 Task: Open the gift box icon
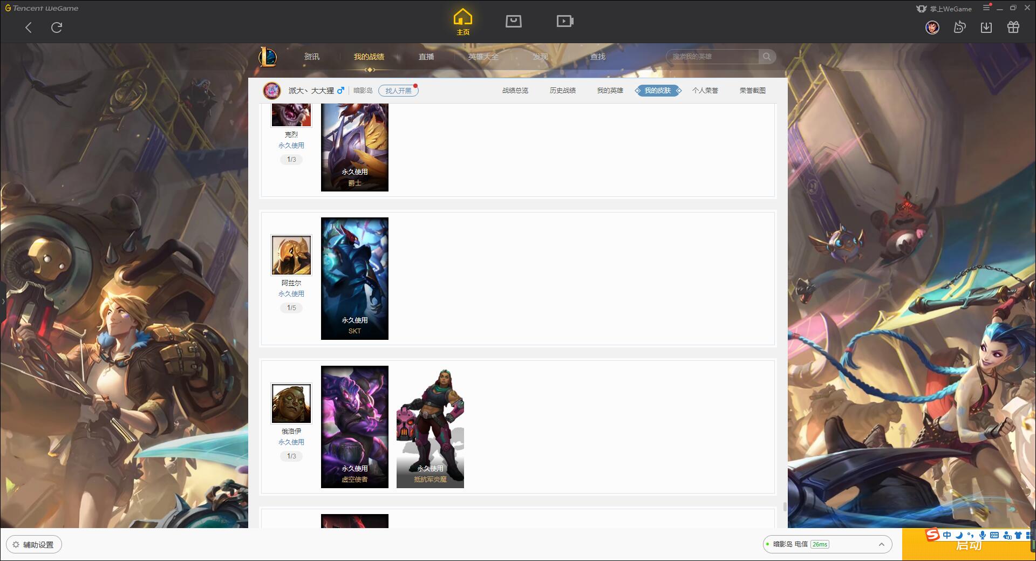tap(1013, 28)
